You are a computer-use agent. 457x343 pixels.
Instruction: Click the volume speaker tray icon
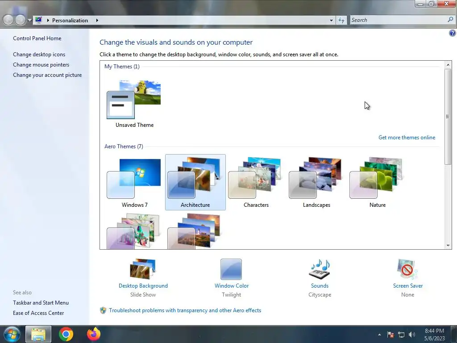click(411, 335)
